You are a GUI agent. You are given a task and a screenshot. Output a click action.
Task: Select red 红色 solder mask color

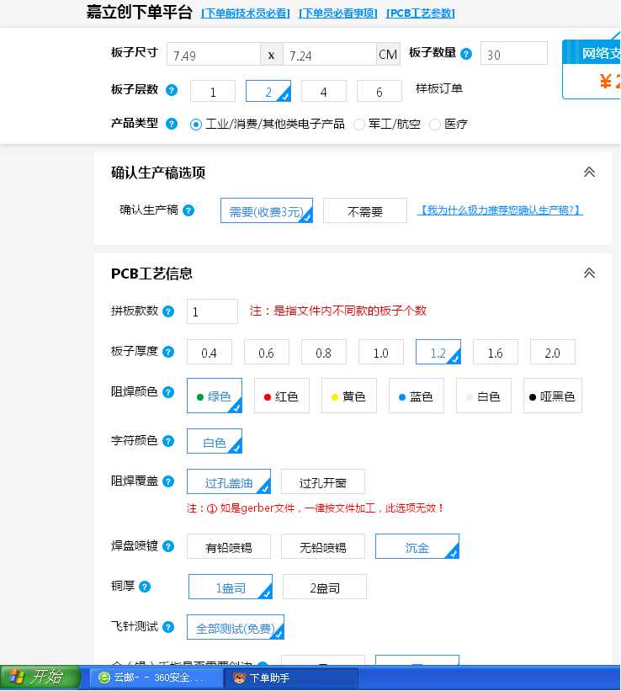[282, 396]
